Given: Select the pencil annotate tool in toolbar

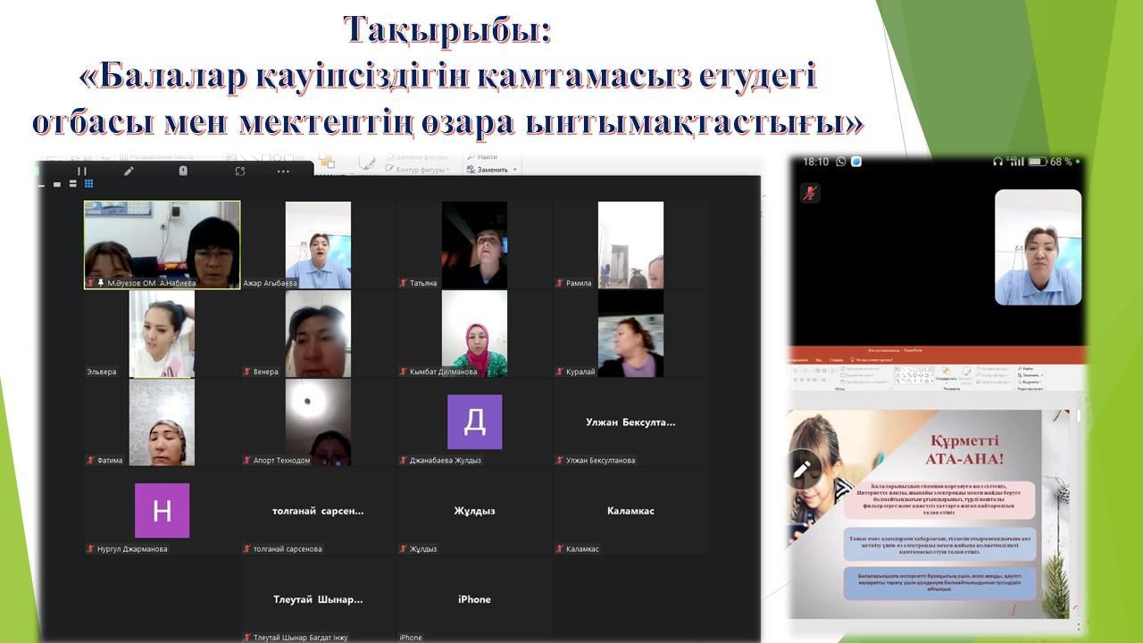Looking at the screenshot, I should (129, 171).
